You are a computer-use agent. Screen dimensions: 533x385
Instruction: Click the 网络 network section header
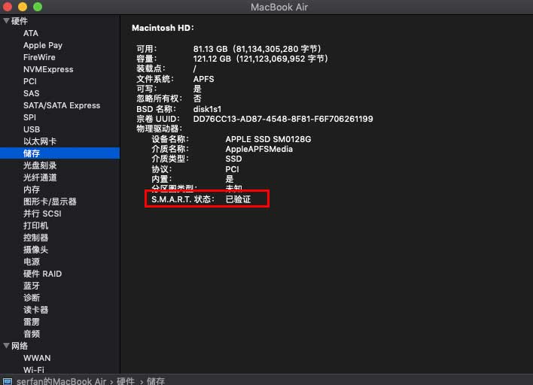click(20, 346)
